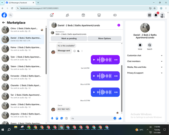Screen dimensions: 169x135
Task: Expand the Chat members section
Action: [x=145, y=61]
